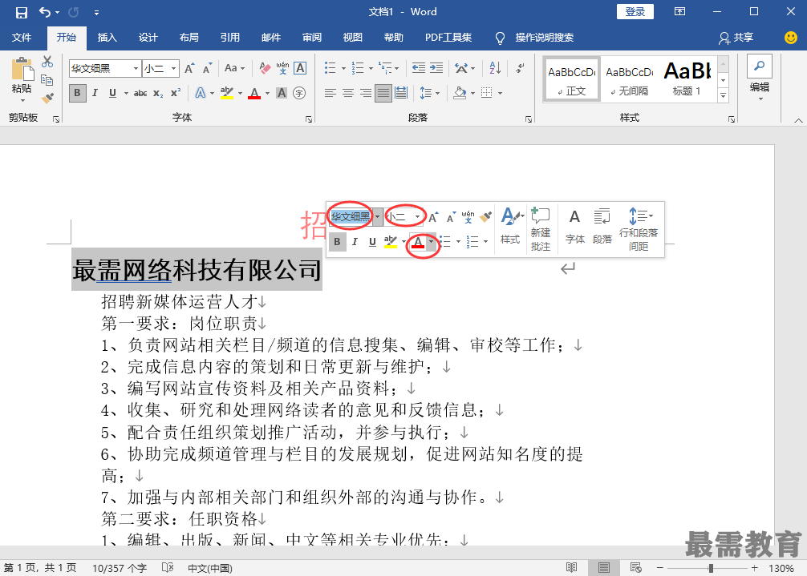Expand the borders dropdown in paragraph group

(499, 93)
